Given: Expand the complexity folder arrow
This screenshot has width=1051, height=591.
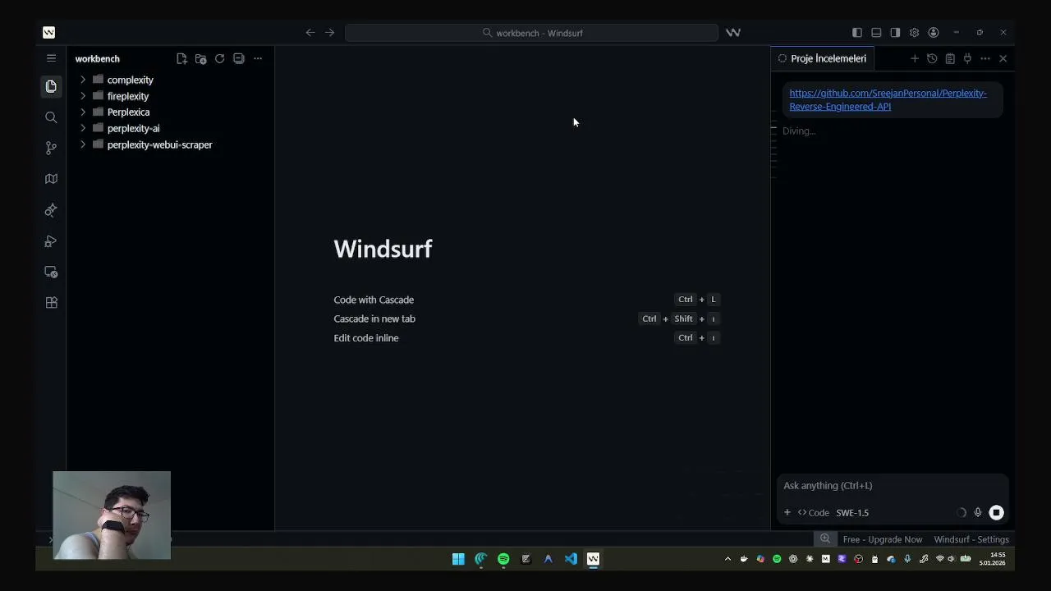Looking at the screenshot, I should [x=83, y=80].
